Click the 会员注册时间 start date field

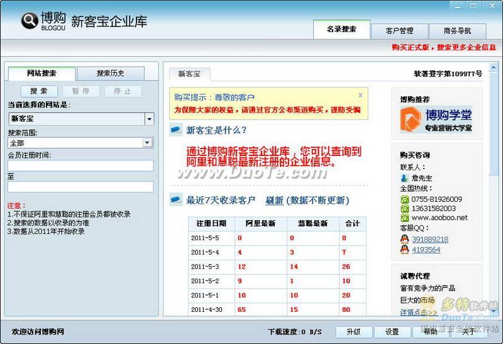pyautogui.click(x=80, y=166)
